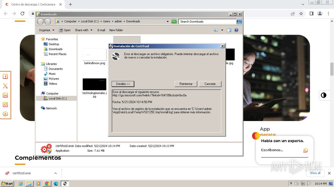Open certitool.exe download options chevron
Image resolution: width=334 pixels, height=187 pixels.
click(x=56, y=173)
